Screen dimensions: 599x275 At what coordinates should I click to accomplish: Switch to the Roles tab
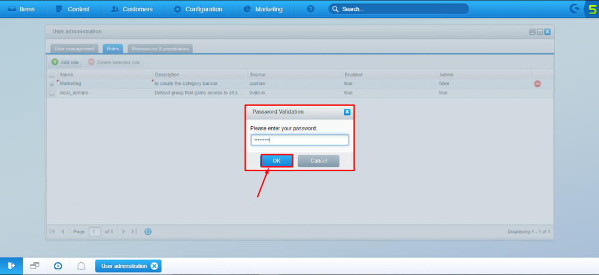[x=113, y=49]
